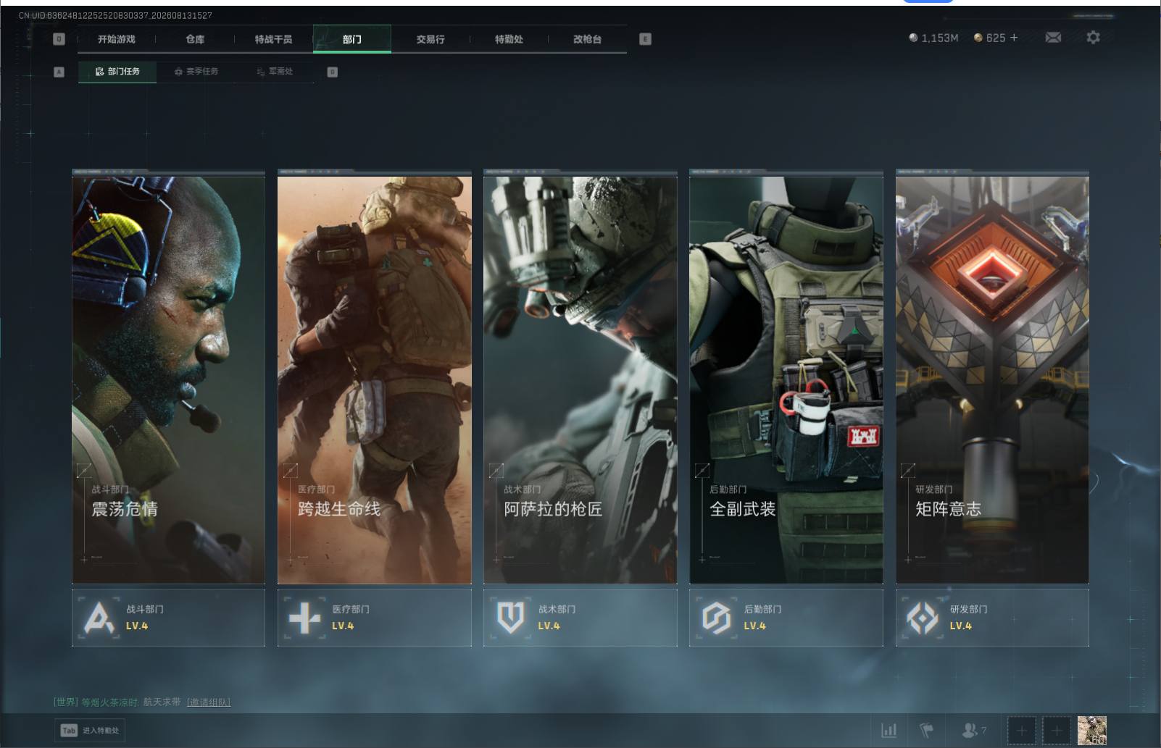Open the 改枪台 tab
Screen dimensions: 1161x748
587,39
